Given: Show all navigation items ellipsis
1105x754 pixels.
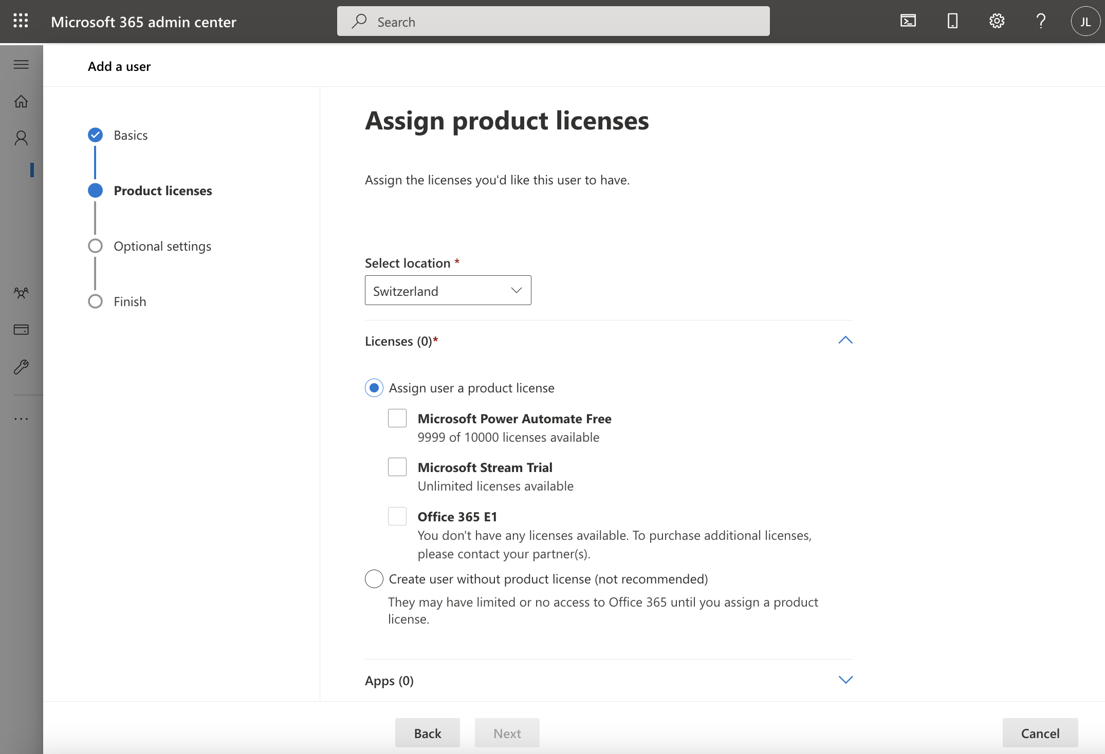Looking at the screenshot, I should pos(21,419).
